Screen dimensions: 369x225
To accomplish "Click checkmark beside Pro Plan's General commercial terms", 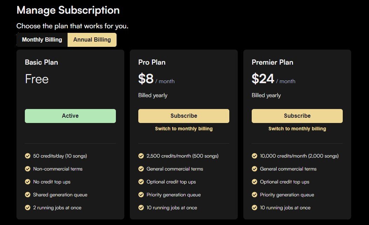I will pyautogui.click(x=141, y=169).
